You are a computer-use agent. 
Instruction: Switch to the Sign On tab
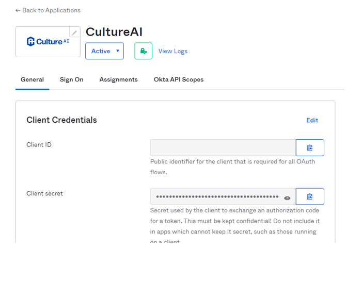click(71, 79)
